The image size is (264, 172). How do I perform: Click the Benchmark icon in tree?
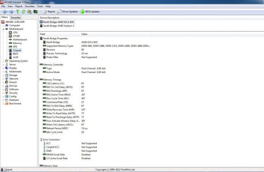pos(7,103)
